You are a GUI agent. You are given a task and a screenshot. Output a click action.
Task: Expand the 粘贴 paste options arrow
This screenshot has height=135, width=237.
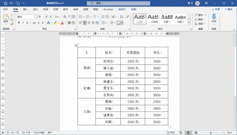coord(6,24)
